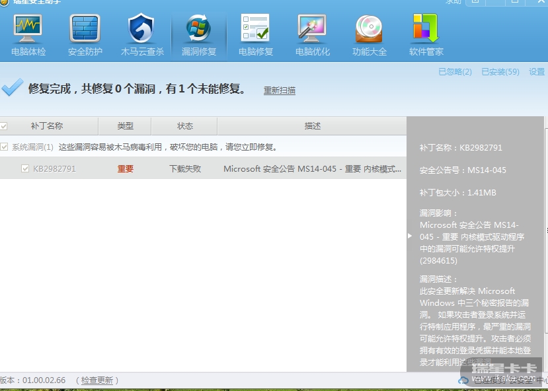Click the 下载失败 status cell
Image resolution: width=548 pixels, height=391 pixels.
(185, 169)
